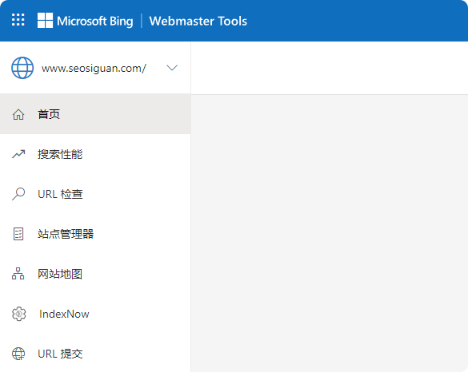Click the home icon for 首页
This screenshot has width=468, height=372.
pyautogui.click(x=18, y=114)
